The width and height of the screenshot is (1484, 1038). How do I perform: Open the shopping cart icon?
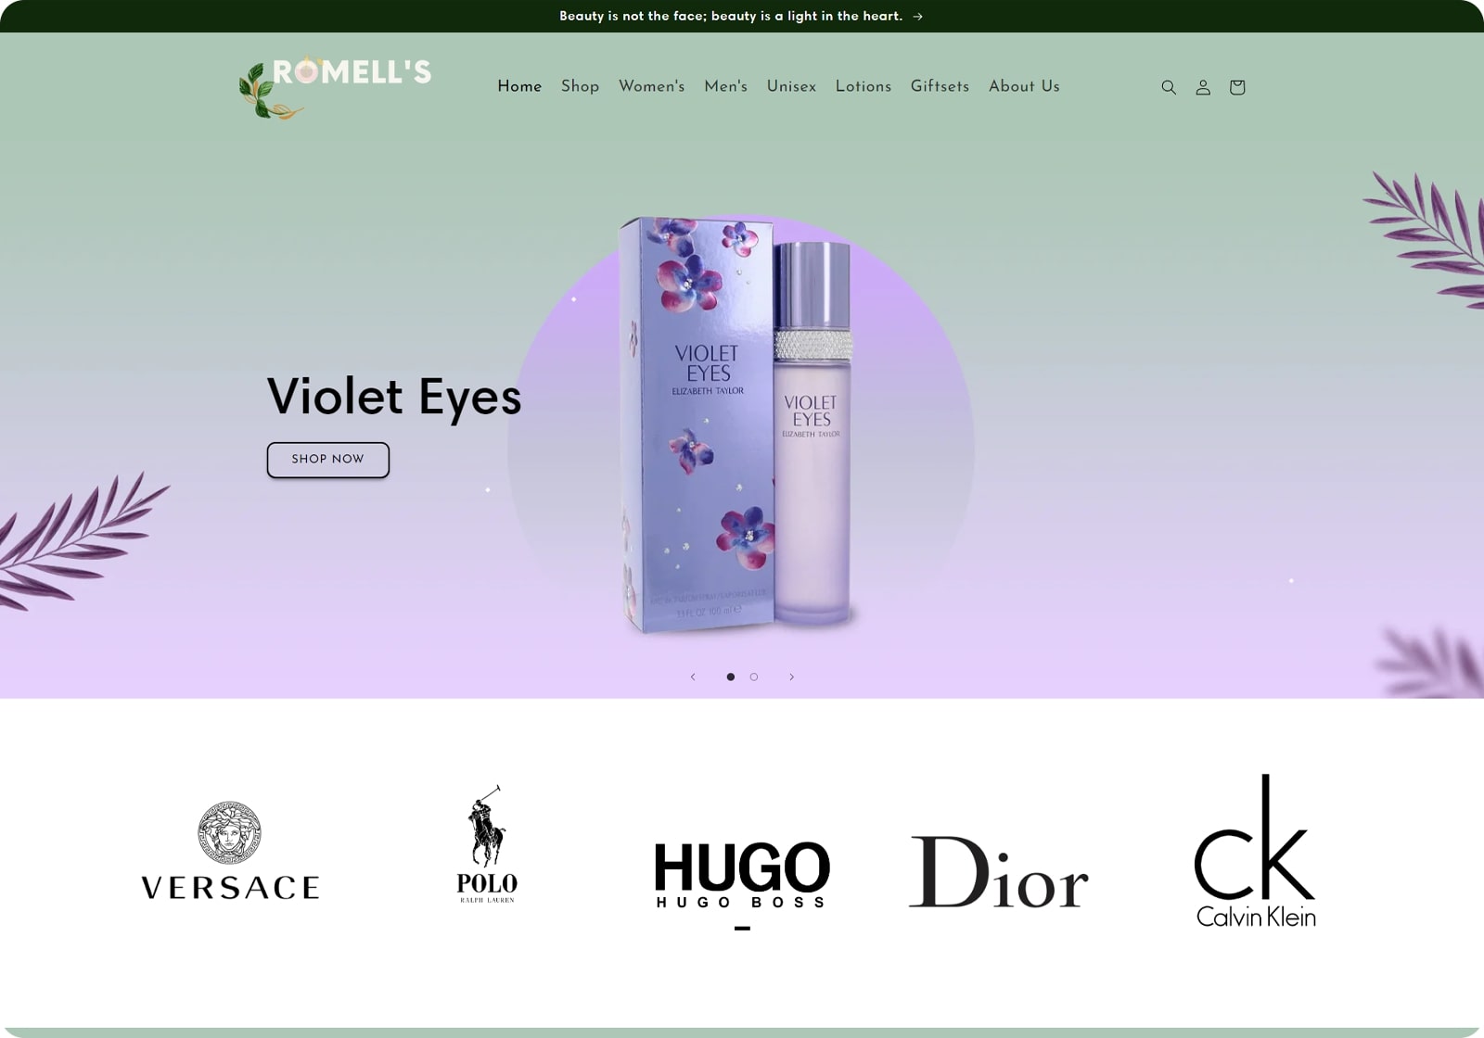tap(1237, 87)
